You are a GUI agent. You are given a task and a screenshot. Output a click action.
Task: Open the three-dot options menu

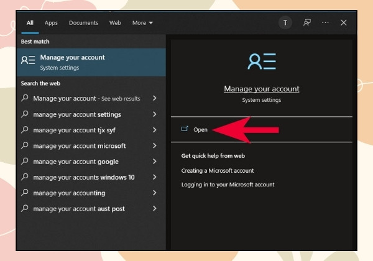[x=325, y=22]
